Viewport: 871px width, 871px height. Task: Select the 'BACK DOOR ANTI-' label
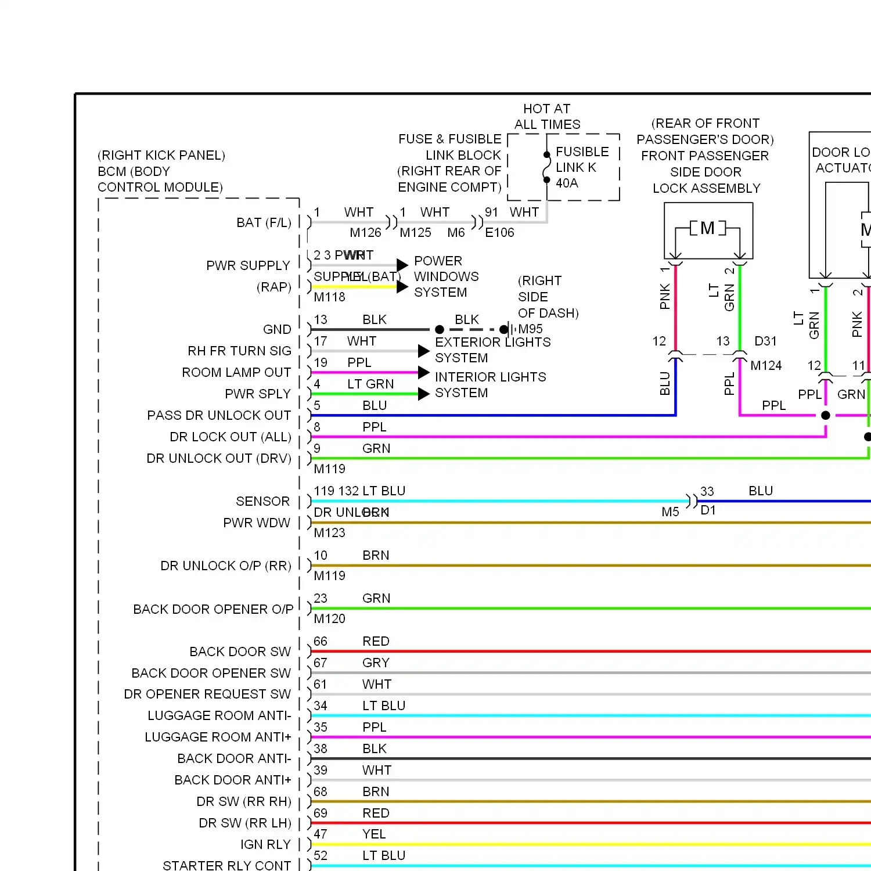coord(235,758)
